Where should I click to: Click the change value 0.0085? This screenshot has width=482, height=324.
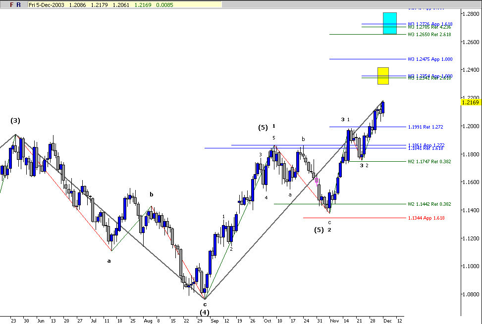click(x=164, y=4)
